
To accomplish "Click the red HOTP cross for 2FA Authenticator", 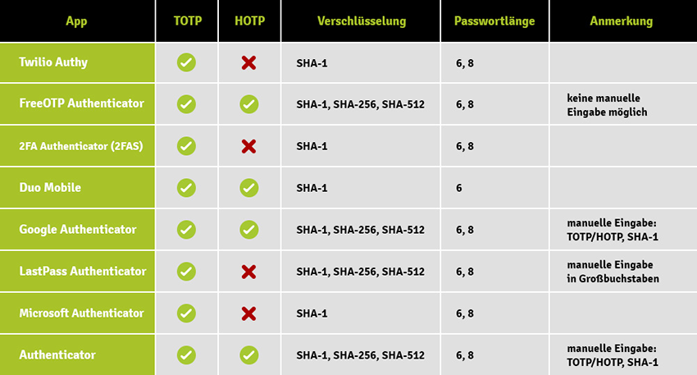I will (249, 146).
